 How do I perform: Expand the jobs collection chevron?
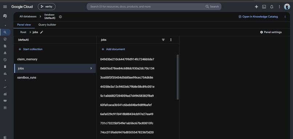(x=91, y=68)
